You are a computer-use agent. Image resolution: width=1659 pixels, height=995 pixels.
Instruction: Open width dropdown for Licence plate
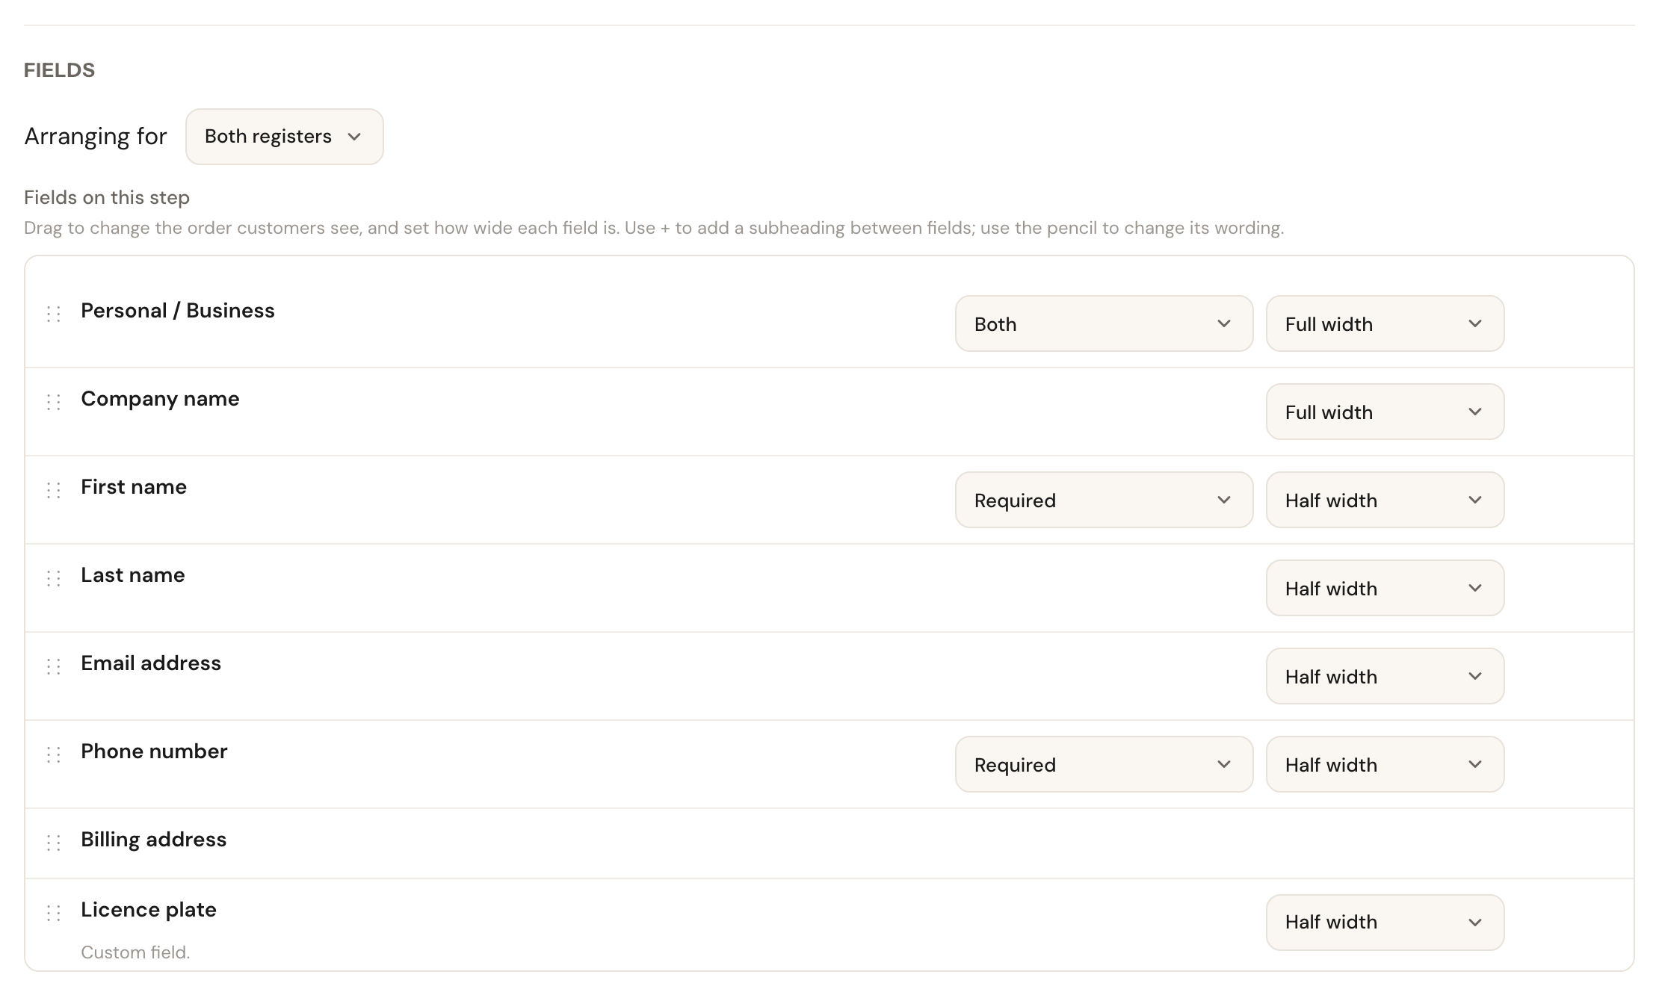[1385, 923]
